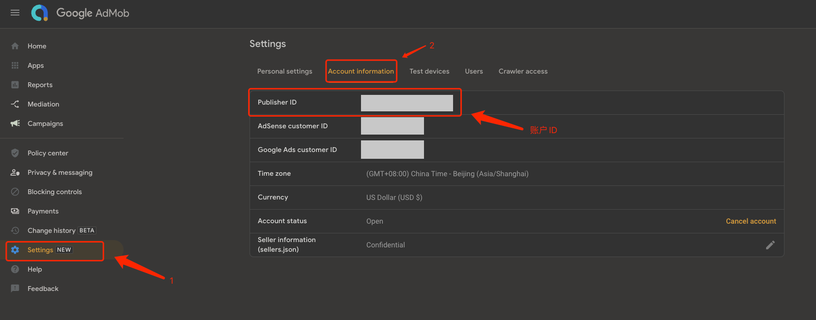Click the Reports chart icon

[x=15, y=85]
